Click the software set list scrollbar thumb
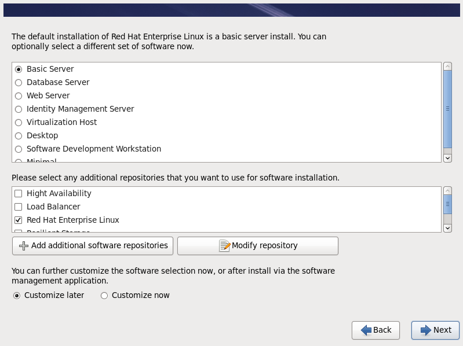463x346 pixels. [x=448, y=109]
